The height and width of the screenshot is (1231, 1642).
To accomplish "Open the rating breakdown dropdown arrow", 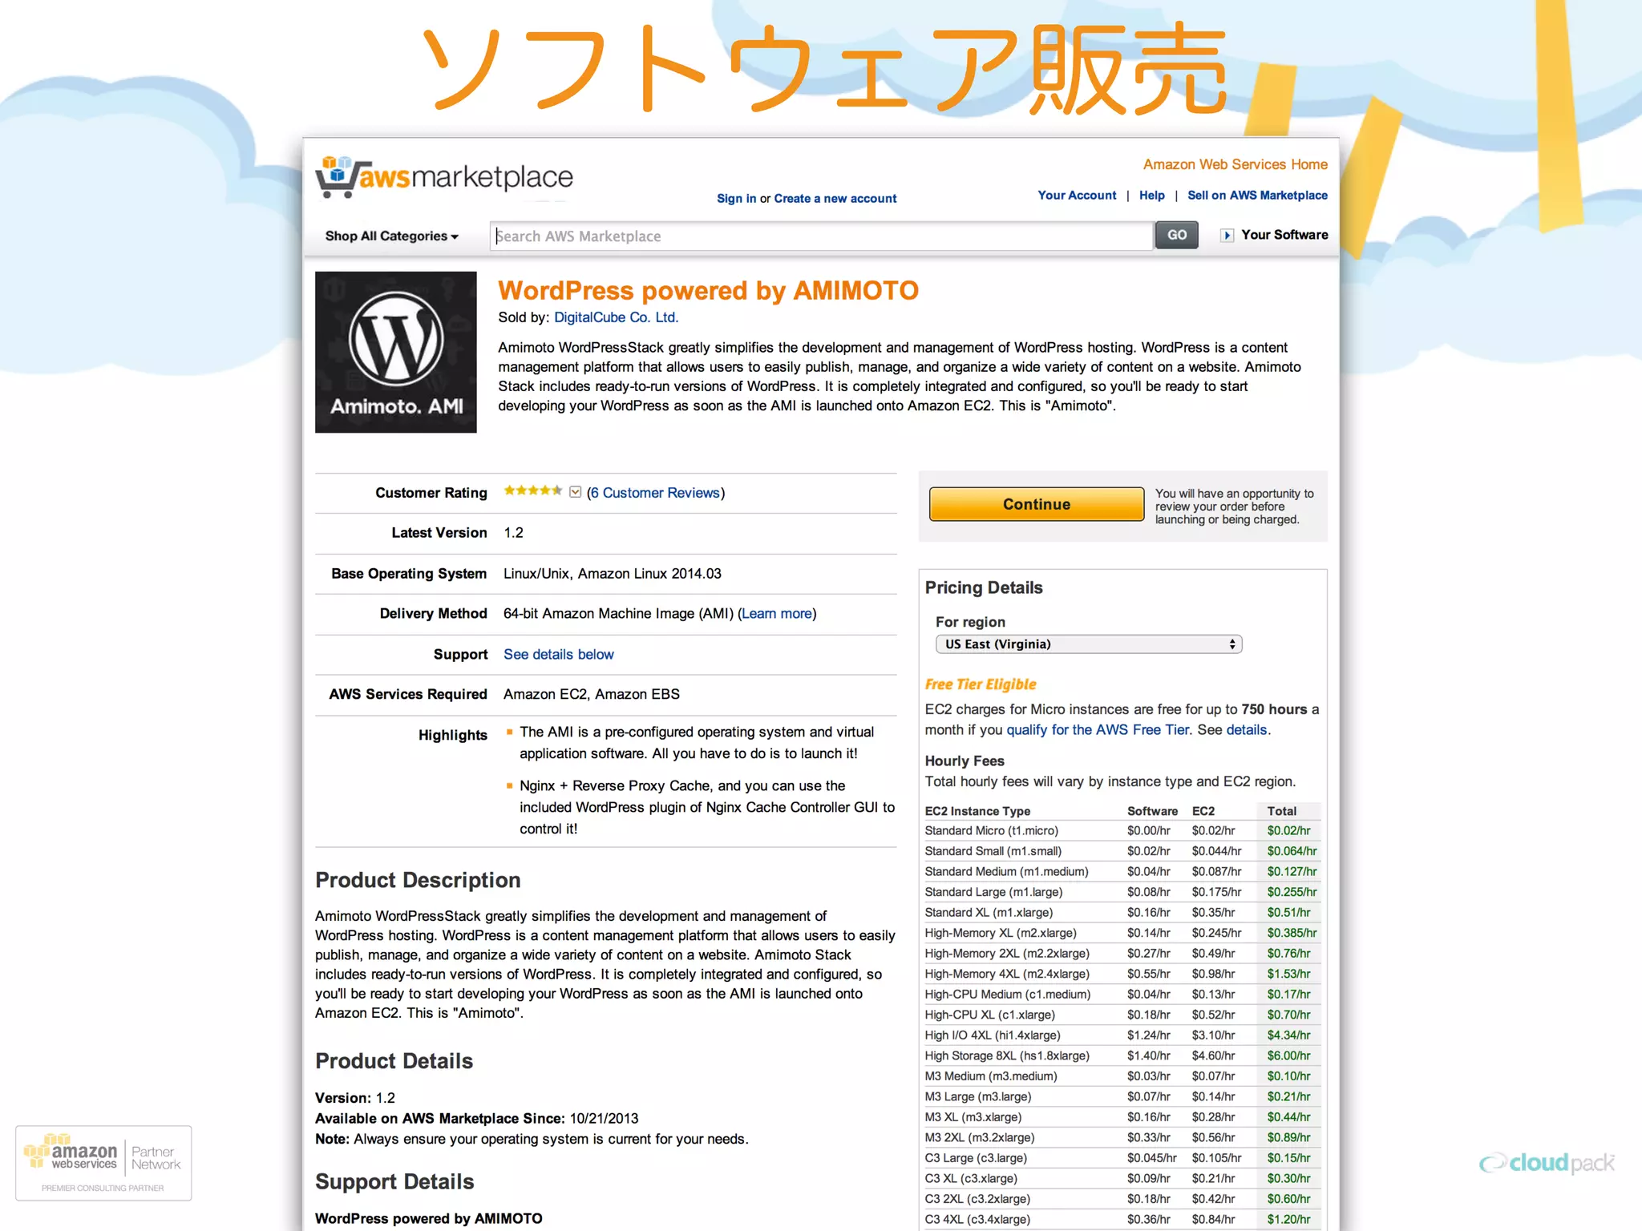I will pyautogui.click(x=575, y=492).
